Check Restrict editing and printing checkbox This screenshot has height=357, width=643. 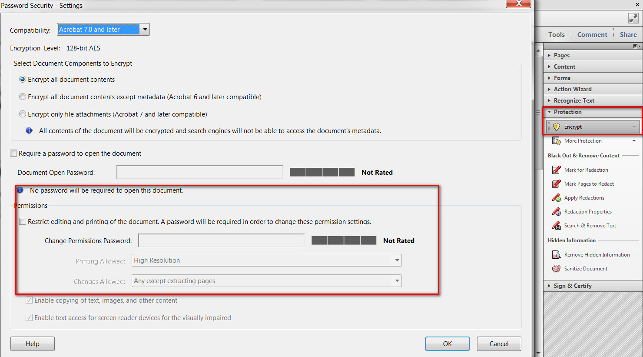(x=23, y=222)
